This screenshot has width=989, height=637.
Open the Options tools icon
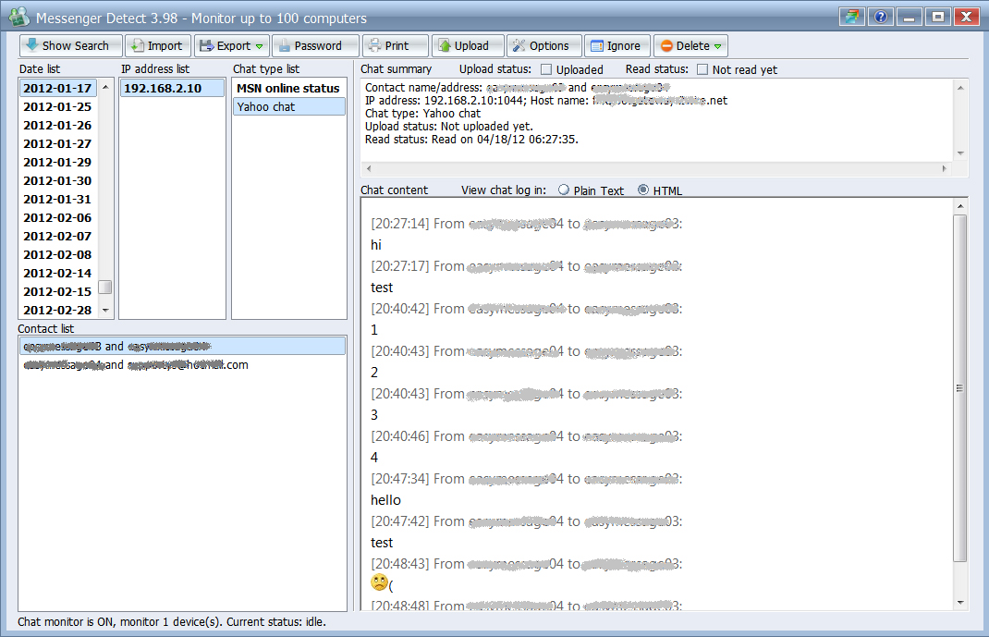click(x=518, y=45)
